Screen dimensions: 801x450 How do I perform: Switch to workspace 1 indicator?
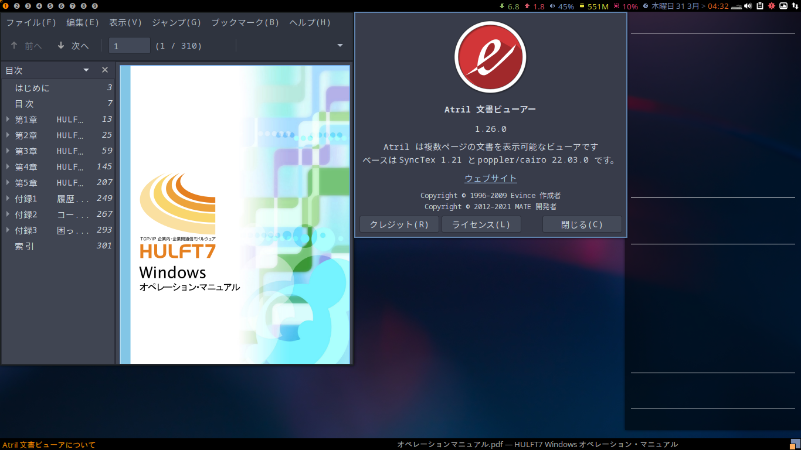[5, 6]
